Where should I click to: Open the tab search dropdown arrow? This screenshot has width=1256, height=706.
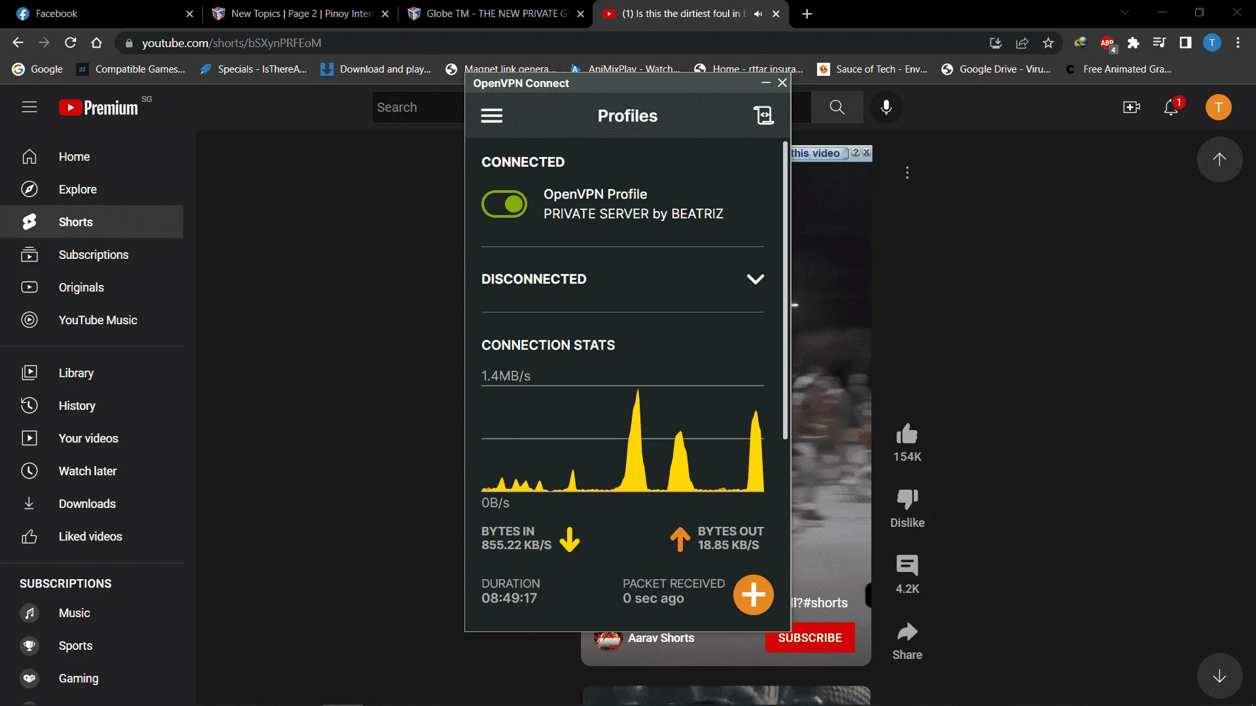(x=1125, y=12)
